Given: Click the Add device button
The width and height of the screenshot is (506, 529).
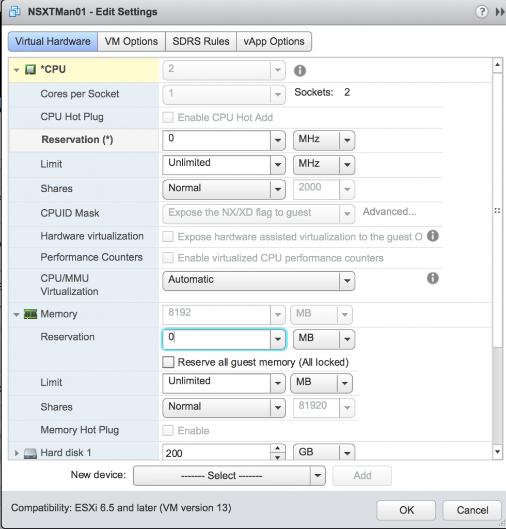Looking at the screenshot, I should pos(362,476).
